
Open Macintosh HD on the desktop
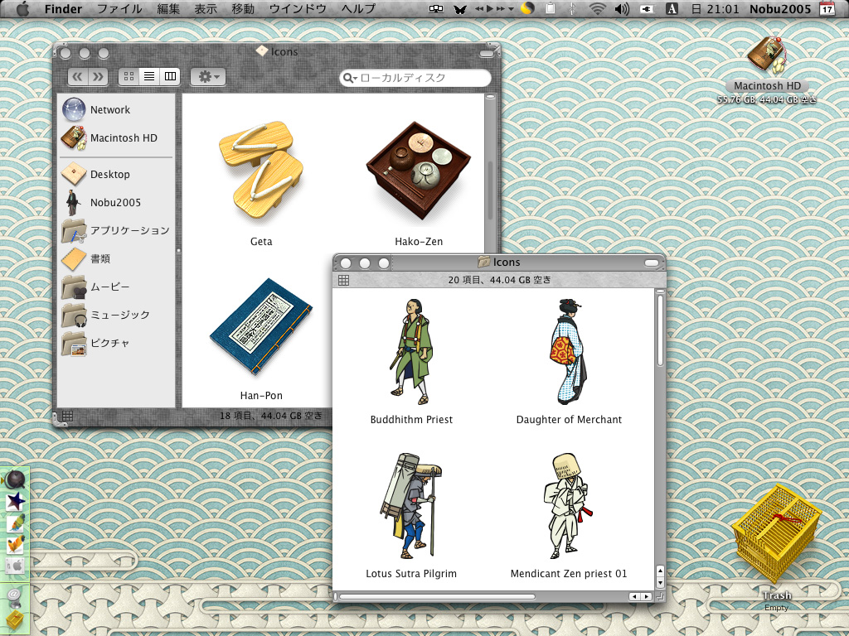pyautogui.click(x=767, y=55)
